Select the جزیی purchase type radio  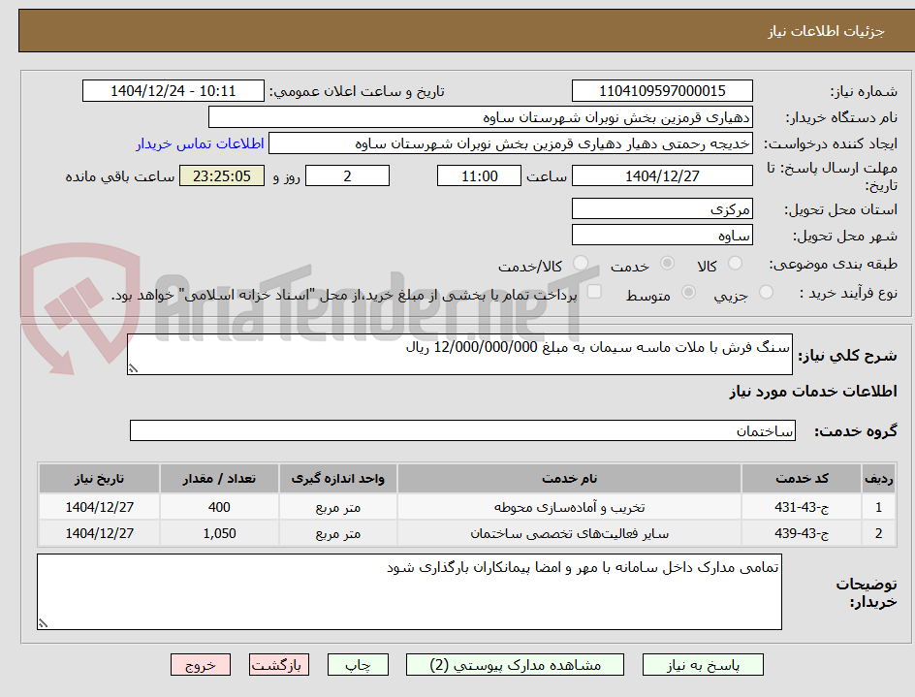click(x=766, y=292)
